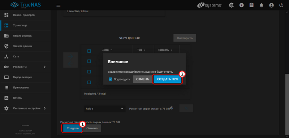Open the user account icon
The image size is (289, 138).
click(x=271, y=5)
